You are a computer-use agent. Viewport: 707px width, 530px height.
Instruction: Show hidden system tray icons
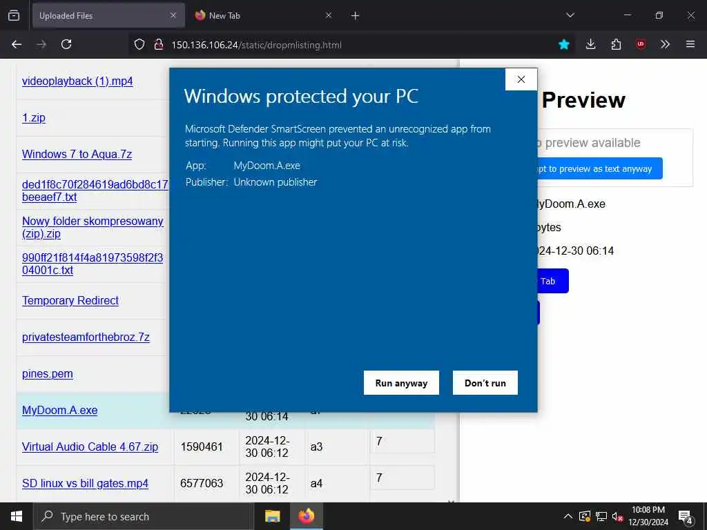click(x=568, y=516)
